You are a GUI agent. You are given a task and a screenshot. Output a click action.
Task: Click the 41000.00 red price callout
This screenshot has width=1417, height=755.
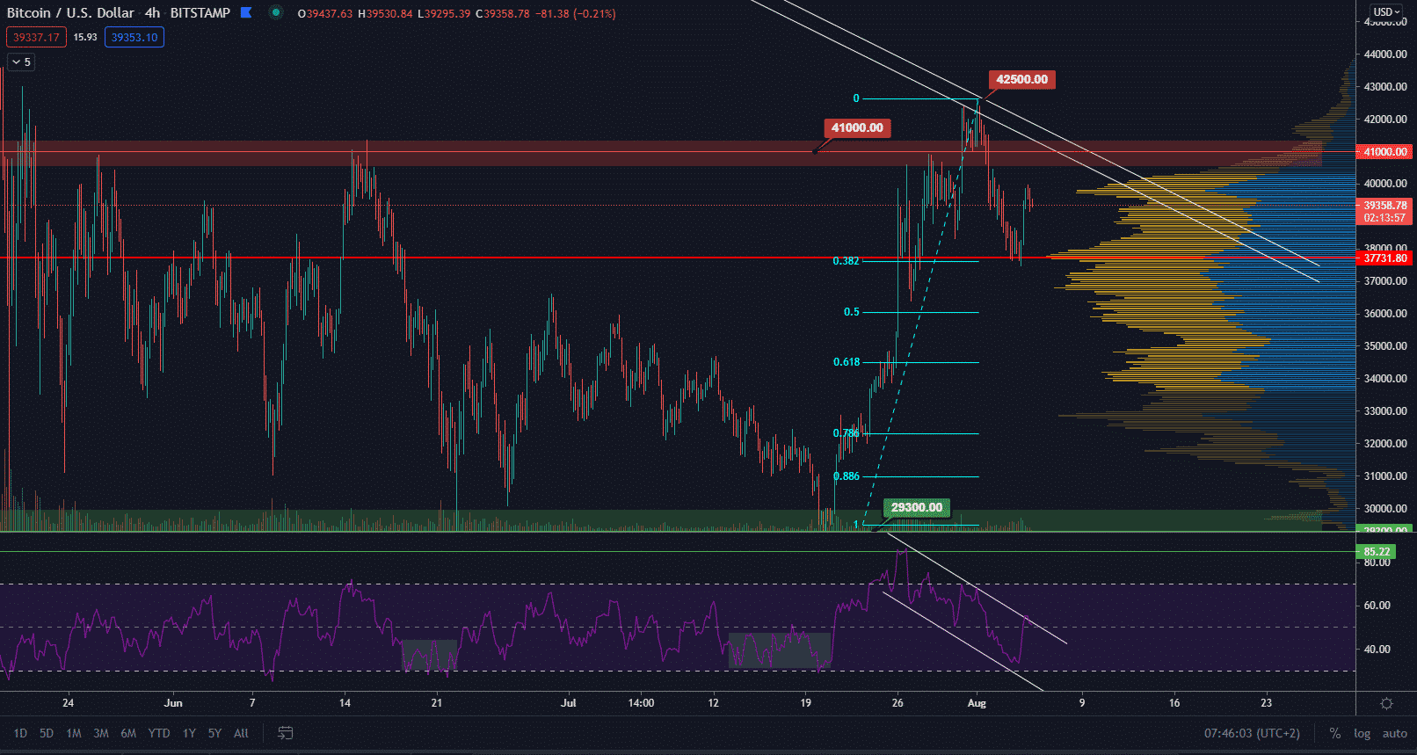tap(857, 127)
